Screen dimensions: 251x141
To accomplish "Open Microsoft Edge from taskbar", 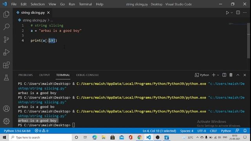I will pyautogui.click(x=95, y=137).
